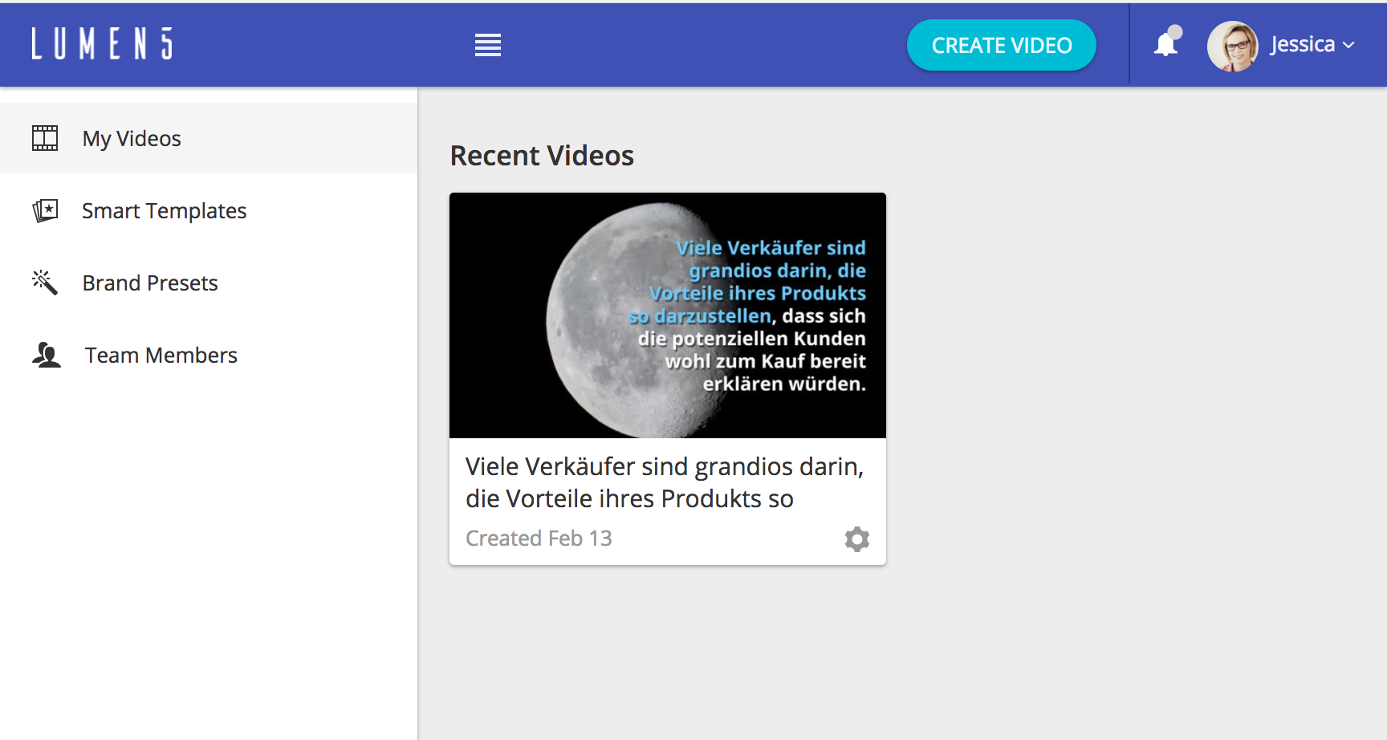Click the My Videos filmstrip icon

pos(45,138)
